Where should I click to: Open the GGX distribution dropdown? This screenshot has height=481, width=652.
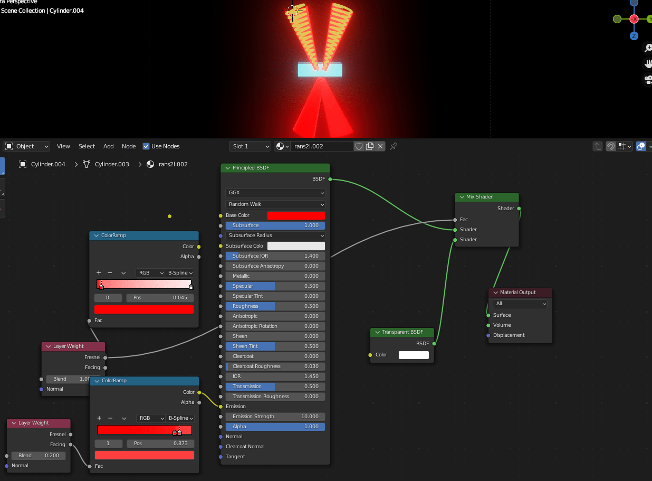pos(275,193)
